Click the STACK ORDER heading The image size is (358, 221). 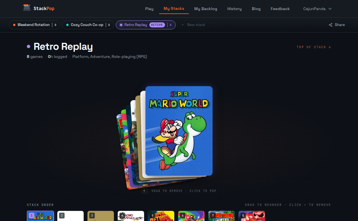40,205
